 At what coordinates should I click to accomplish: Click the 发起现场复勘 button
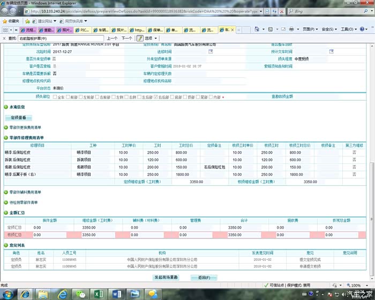[x=166, y=277]
